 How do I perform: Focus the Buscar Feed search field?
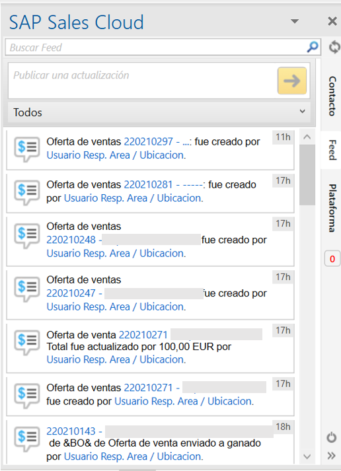(x=163, y=47)
